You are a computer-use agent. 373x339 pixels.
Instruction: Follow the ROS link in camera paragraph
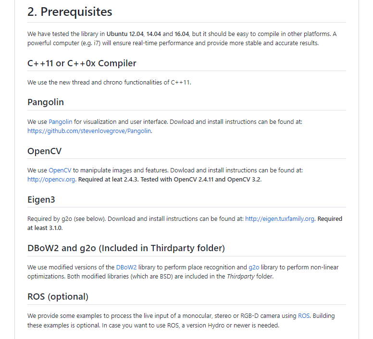click(304, 316)
